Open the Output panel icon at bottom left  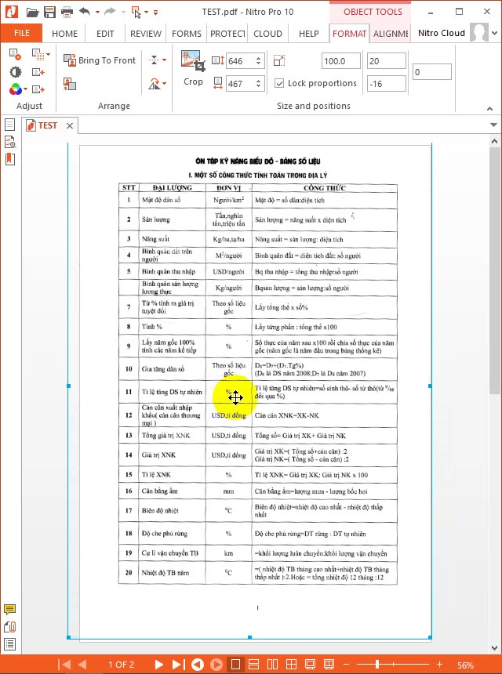[10, 644]
